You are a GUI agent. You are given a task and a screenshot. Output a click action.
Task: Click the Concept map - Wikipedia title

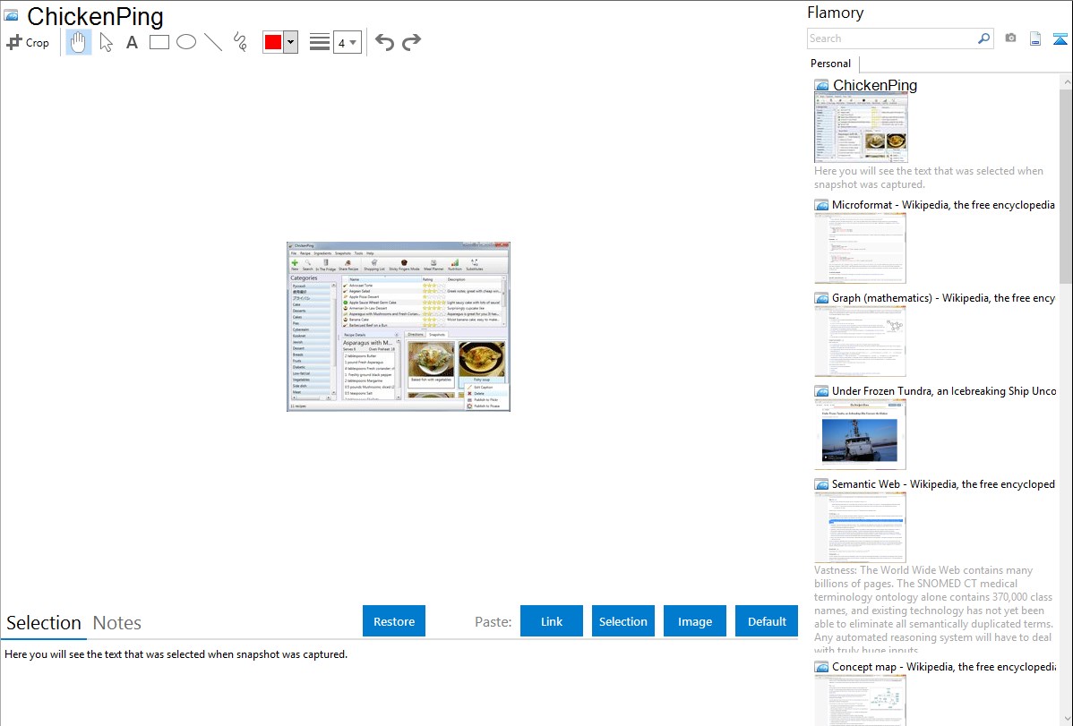point(944,666)
